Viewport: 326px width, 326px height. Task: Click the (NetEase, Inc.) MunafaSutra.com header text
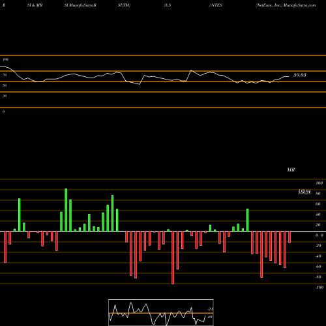[286, 5]
